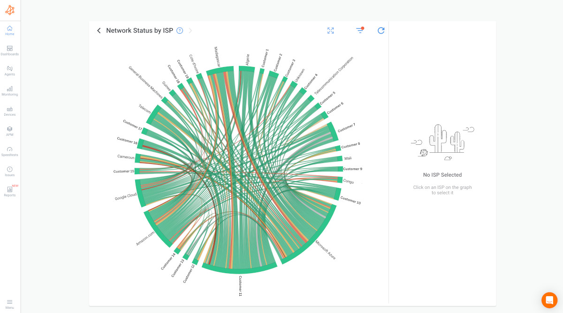Open the chat support bubble

pyautogui.click(x=549, y=300)
